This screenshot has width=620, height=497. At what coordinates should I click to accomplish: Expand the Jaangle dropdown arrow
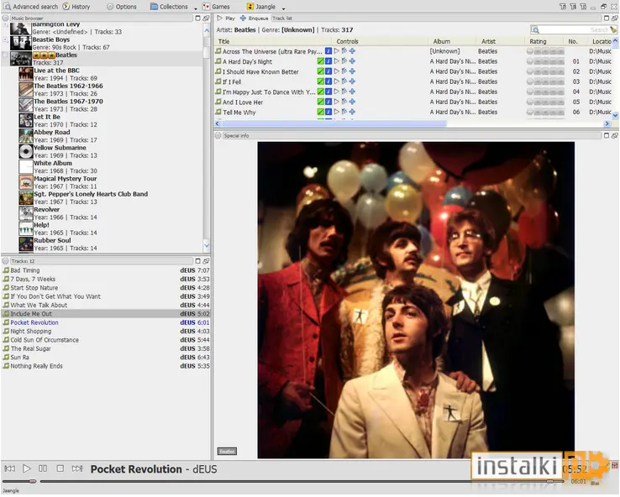(283, 8)
